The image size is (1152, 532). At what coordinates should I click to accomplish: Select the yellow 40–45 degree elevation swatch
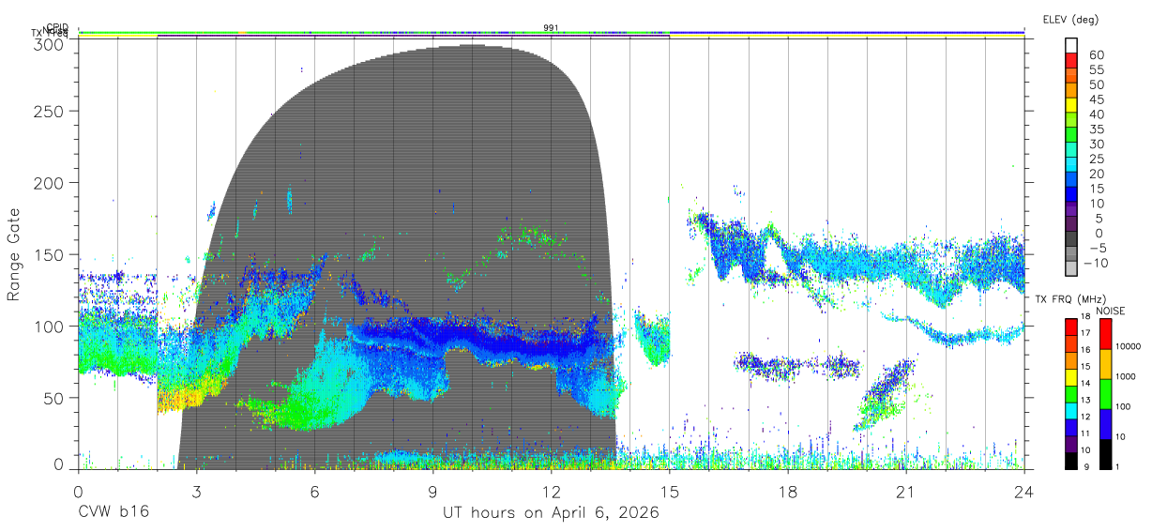pos(1071,105)
